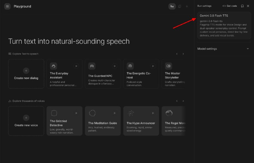Play The Grizzled Detective voice preview
The height and width of the screenshot is (163, 254).
tap(76, 113)
